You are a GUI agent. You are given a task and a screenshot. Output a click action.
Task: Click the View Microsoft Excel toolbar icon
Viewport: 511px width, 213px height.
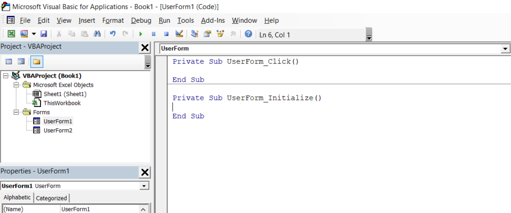[11, 34]
